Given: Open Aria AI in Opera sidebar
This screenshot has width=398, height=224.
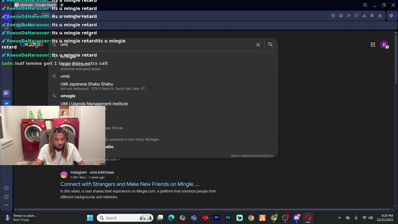Looking at the screenshot, I should [x=6, y=93].
